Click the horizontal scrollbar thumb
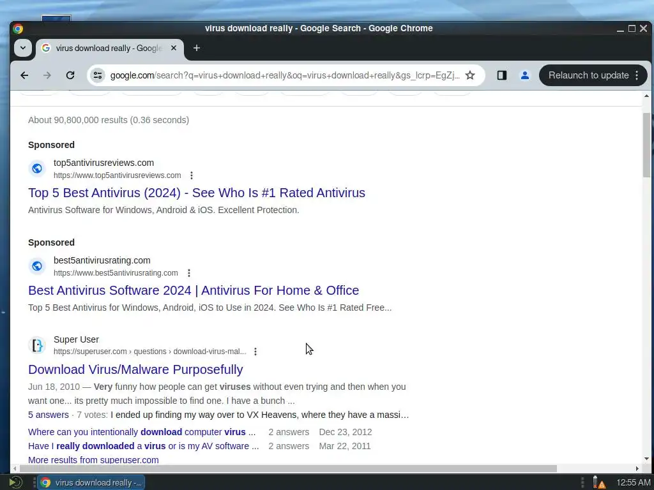The image size is (654, 490). coord(288,469)
